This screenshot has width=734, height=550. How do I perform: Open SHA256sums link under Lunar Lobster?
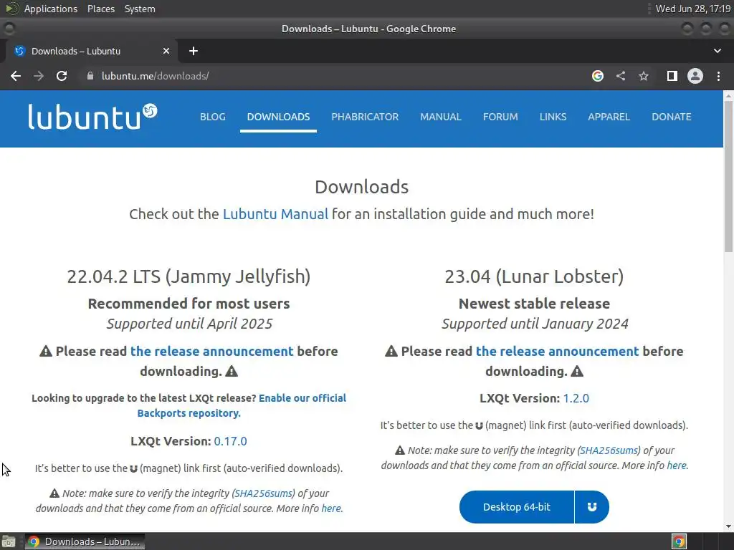609,450
